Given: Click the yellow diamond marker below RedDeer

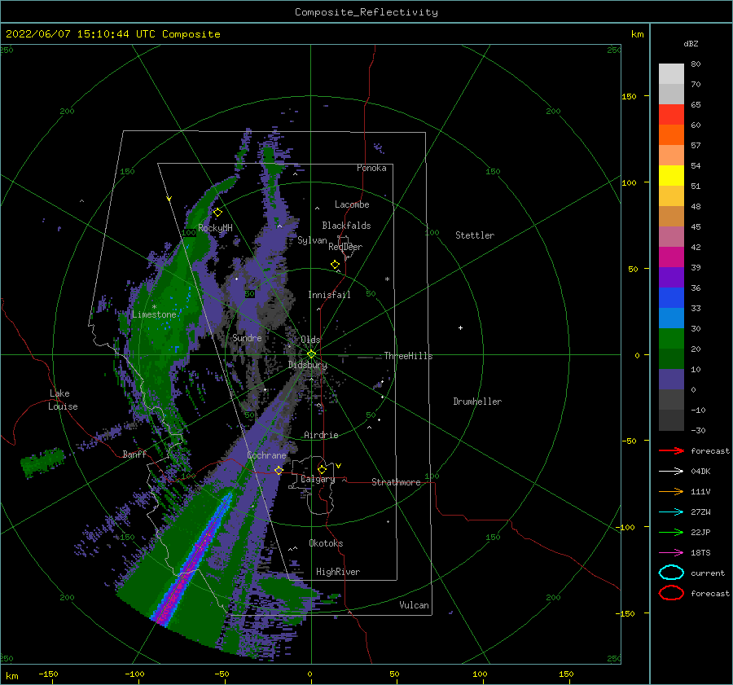Looking at the screenshot, I should tap(336, 265).
